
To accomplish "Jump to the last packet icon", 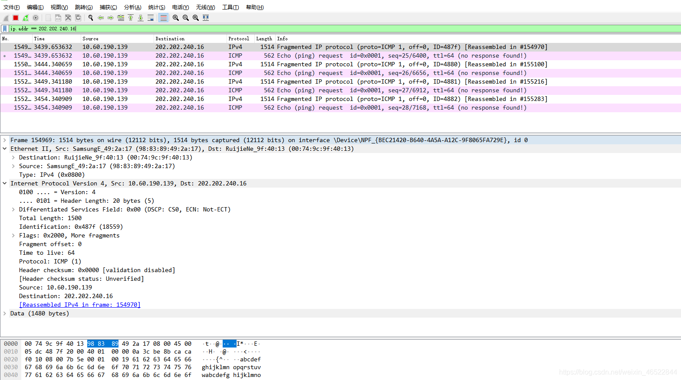I will coord(141,18).
